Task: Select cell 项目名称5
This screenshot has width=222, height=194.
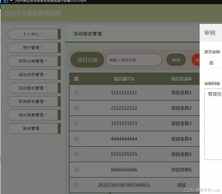Action: 181,154
